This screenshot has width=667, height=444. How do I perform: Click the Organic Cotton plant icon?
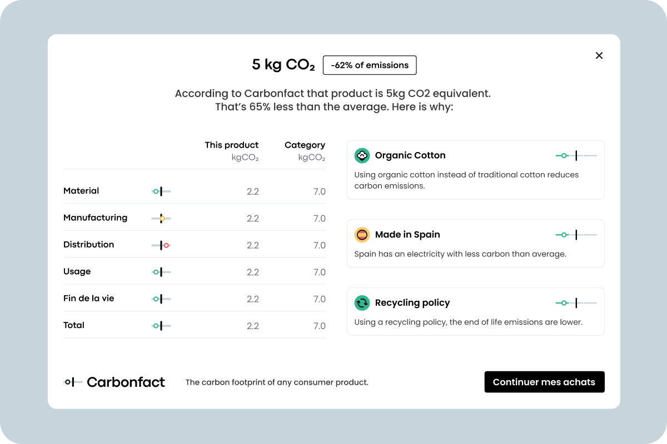(362, 155)
